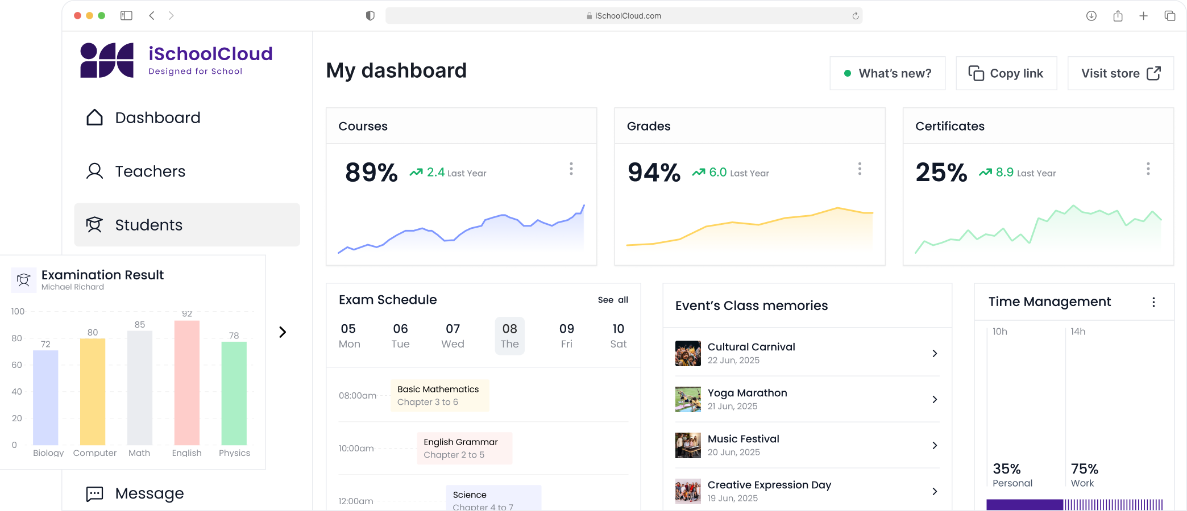Click the iSchoolCloud logo icon
The height and width of the screenshot is (511, 1187).
coord(107,60)
